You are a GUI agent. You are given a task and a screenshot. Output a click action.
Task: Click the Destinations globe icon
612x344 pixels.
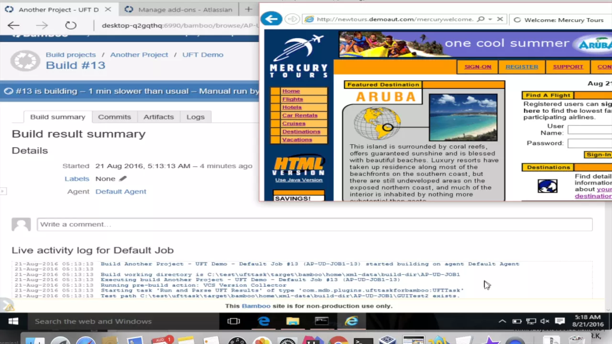click(x=547, y=185)
